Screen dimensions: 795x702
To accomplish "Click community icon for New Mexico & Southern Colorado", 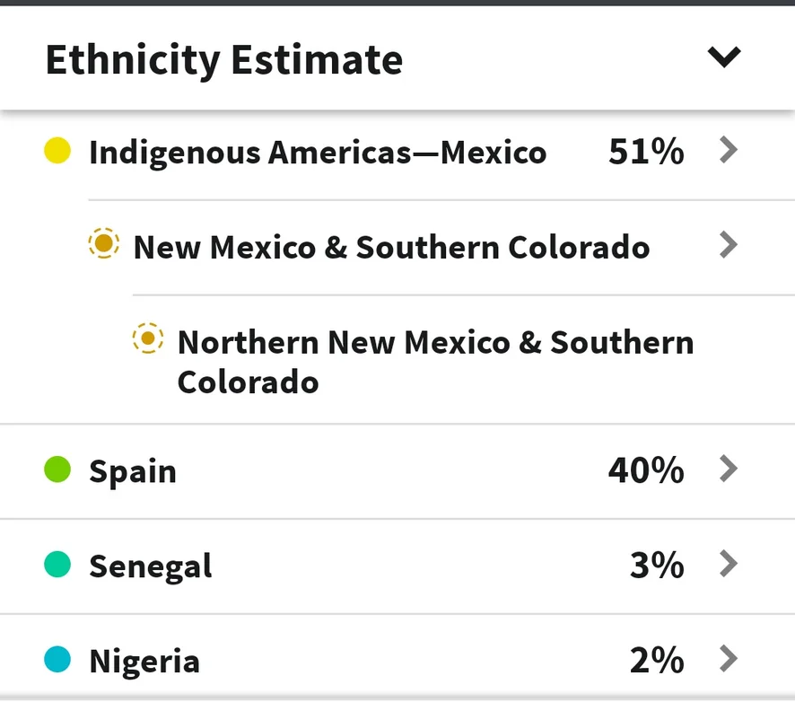I will [103, 244].
